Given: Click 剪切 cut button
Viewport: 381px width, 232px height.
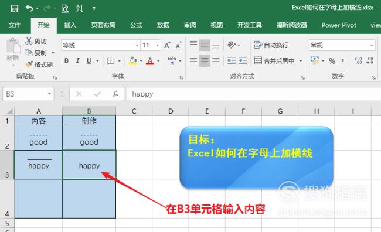Looking at the screenshot, I should coord(36,41).
